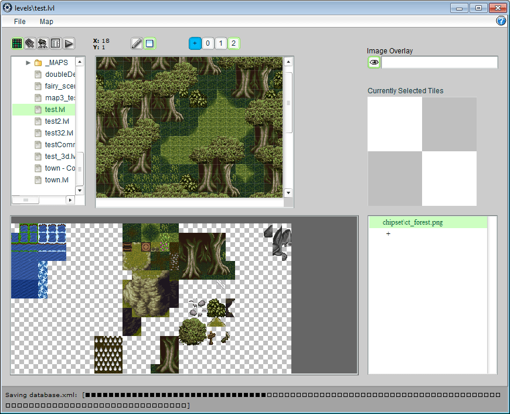Viewport: 510px width, 414px height.
Task: Switch to layer 1
Action: 220,43
